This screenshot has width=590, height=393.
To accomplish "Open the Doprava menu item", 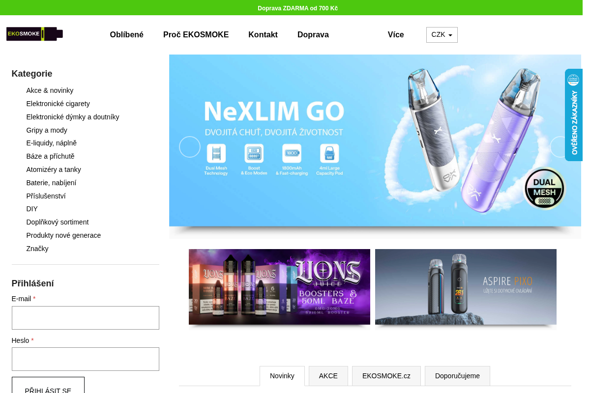I will pyautogui.click(x=313, y=35).
